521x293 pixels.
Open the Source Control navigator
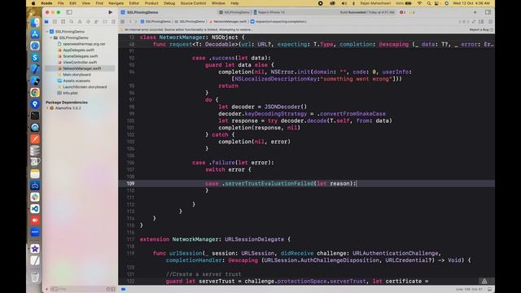pos(55,22)
